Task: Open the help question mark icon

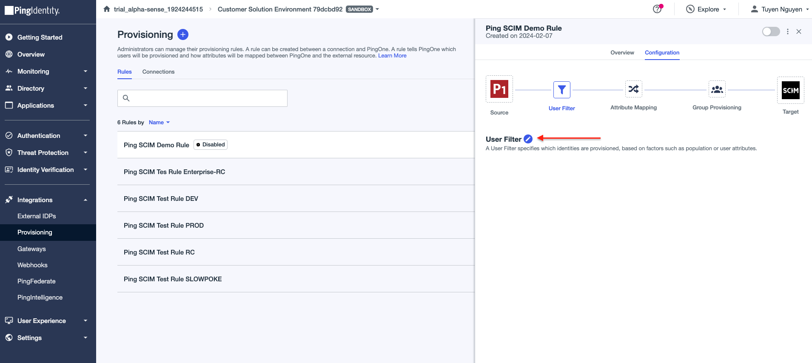Action: 657,9
